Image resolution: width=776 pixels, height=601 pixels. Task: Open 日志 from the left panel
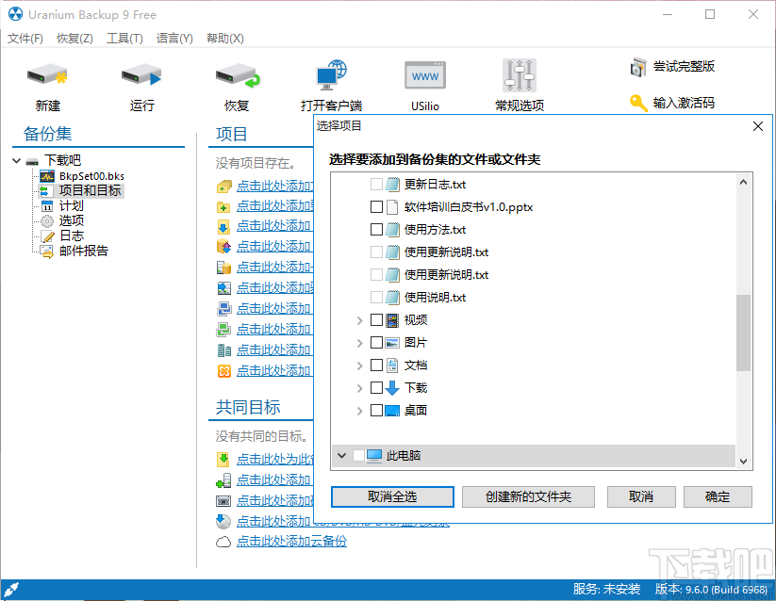point(70,235)
